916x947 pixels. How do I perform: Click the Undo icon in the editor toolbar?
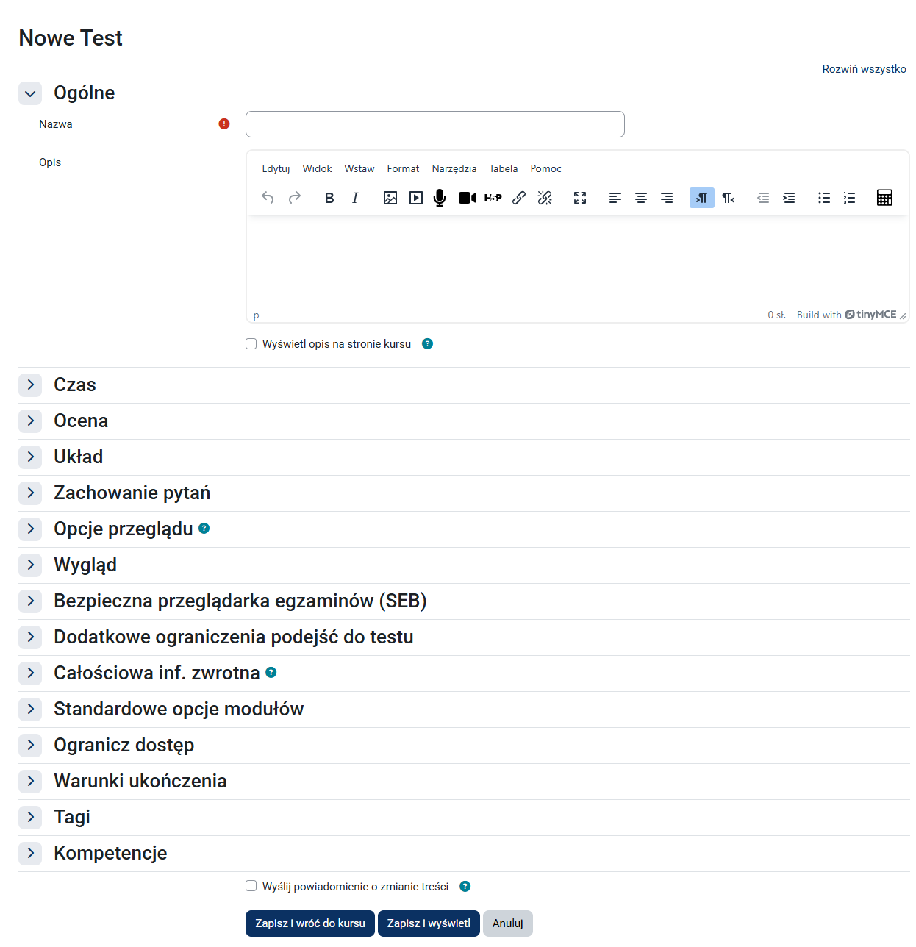click(x=268, y=198)
